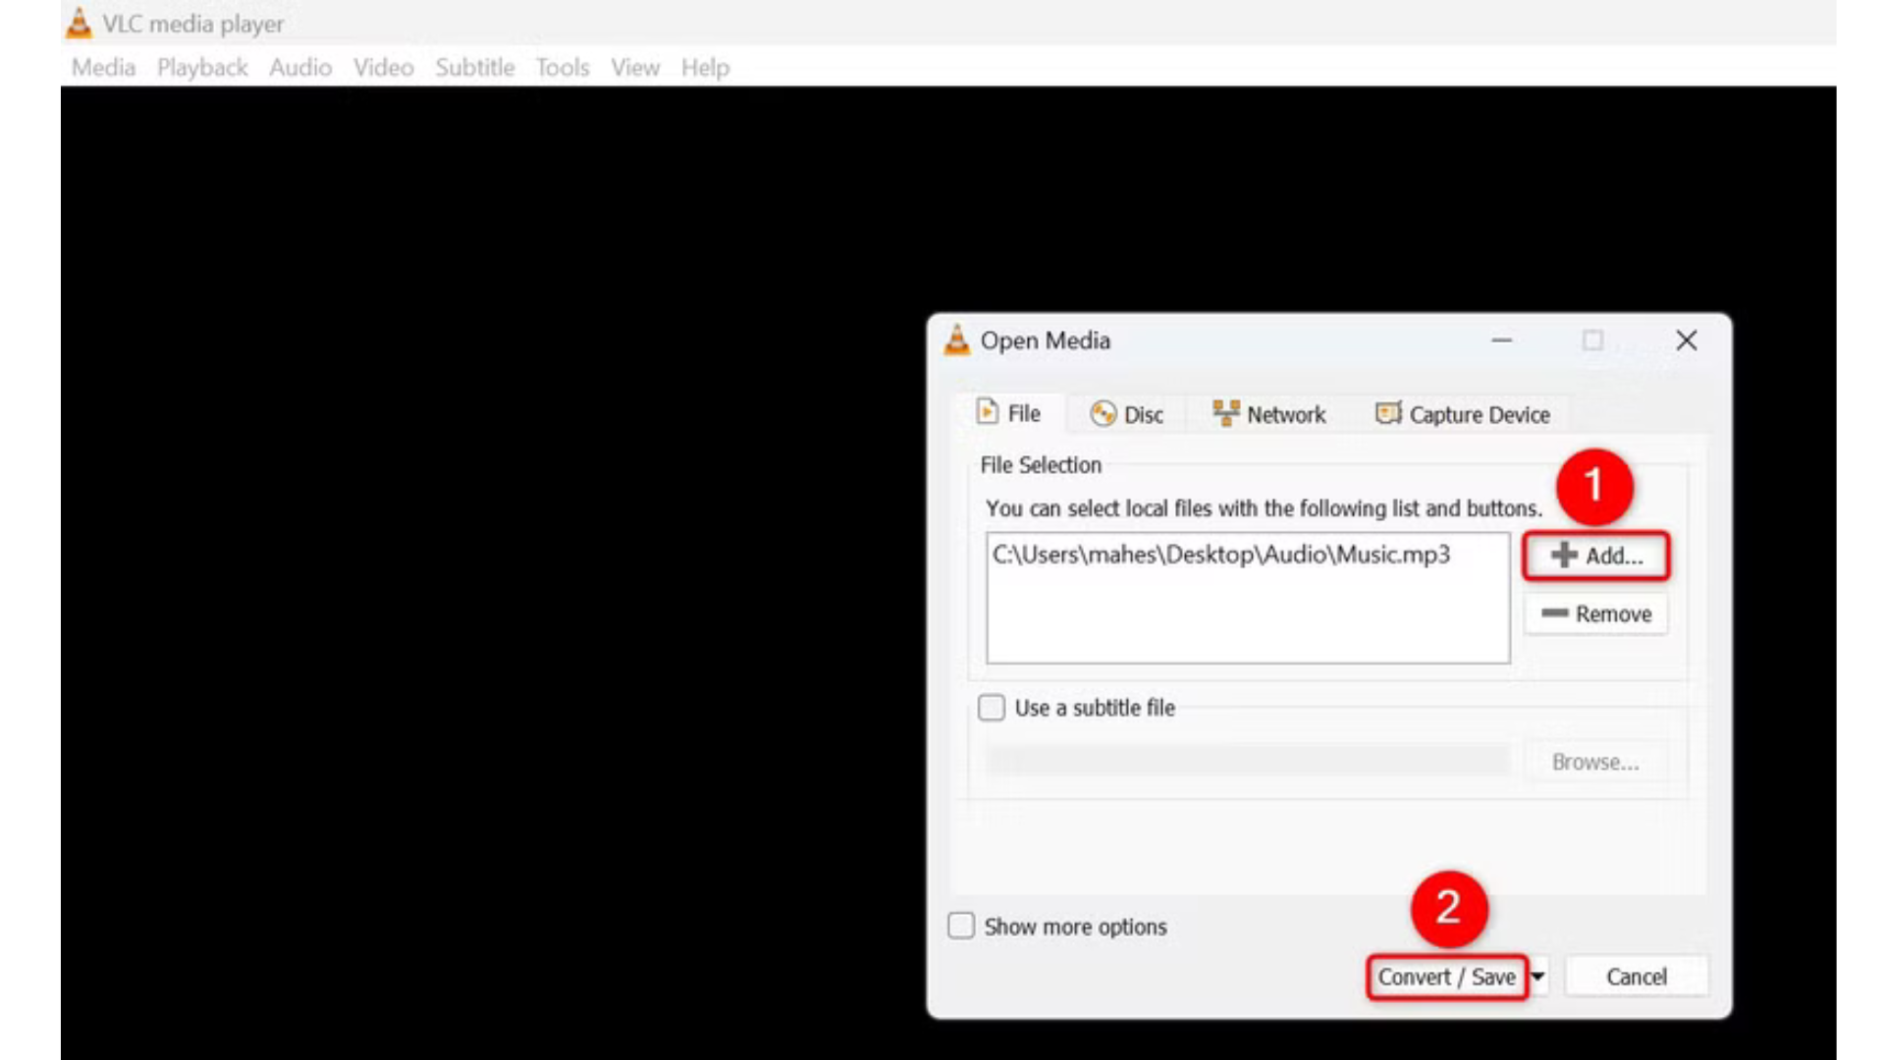Cancel the Open Media dialog
This screenshot has width=1885, height=1060.
pos(1635,976)
